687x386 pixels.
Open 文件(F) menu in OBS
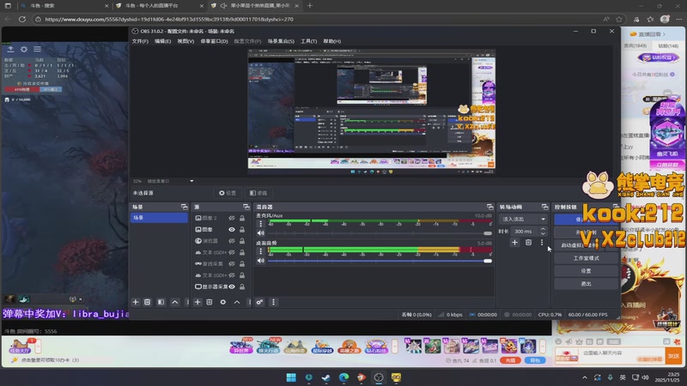[x=140, y=41]
